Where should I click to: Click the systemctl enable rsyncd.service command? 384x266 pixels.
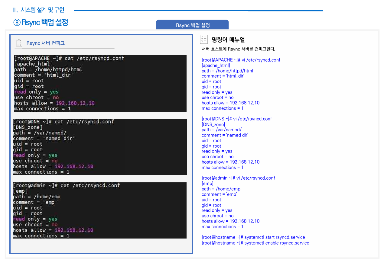click(x=255, y=243)
